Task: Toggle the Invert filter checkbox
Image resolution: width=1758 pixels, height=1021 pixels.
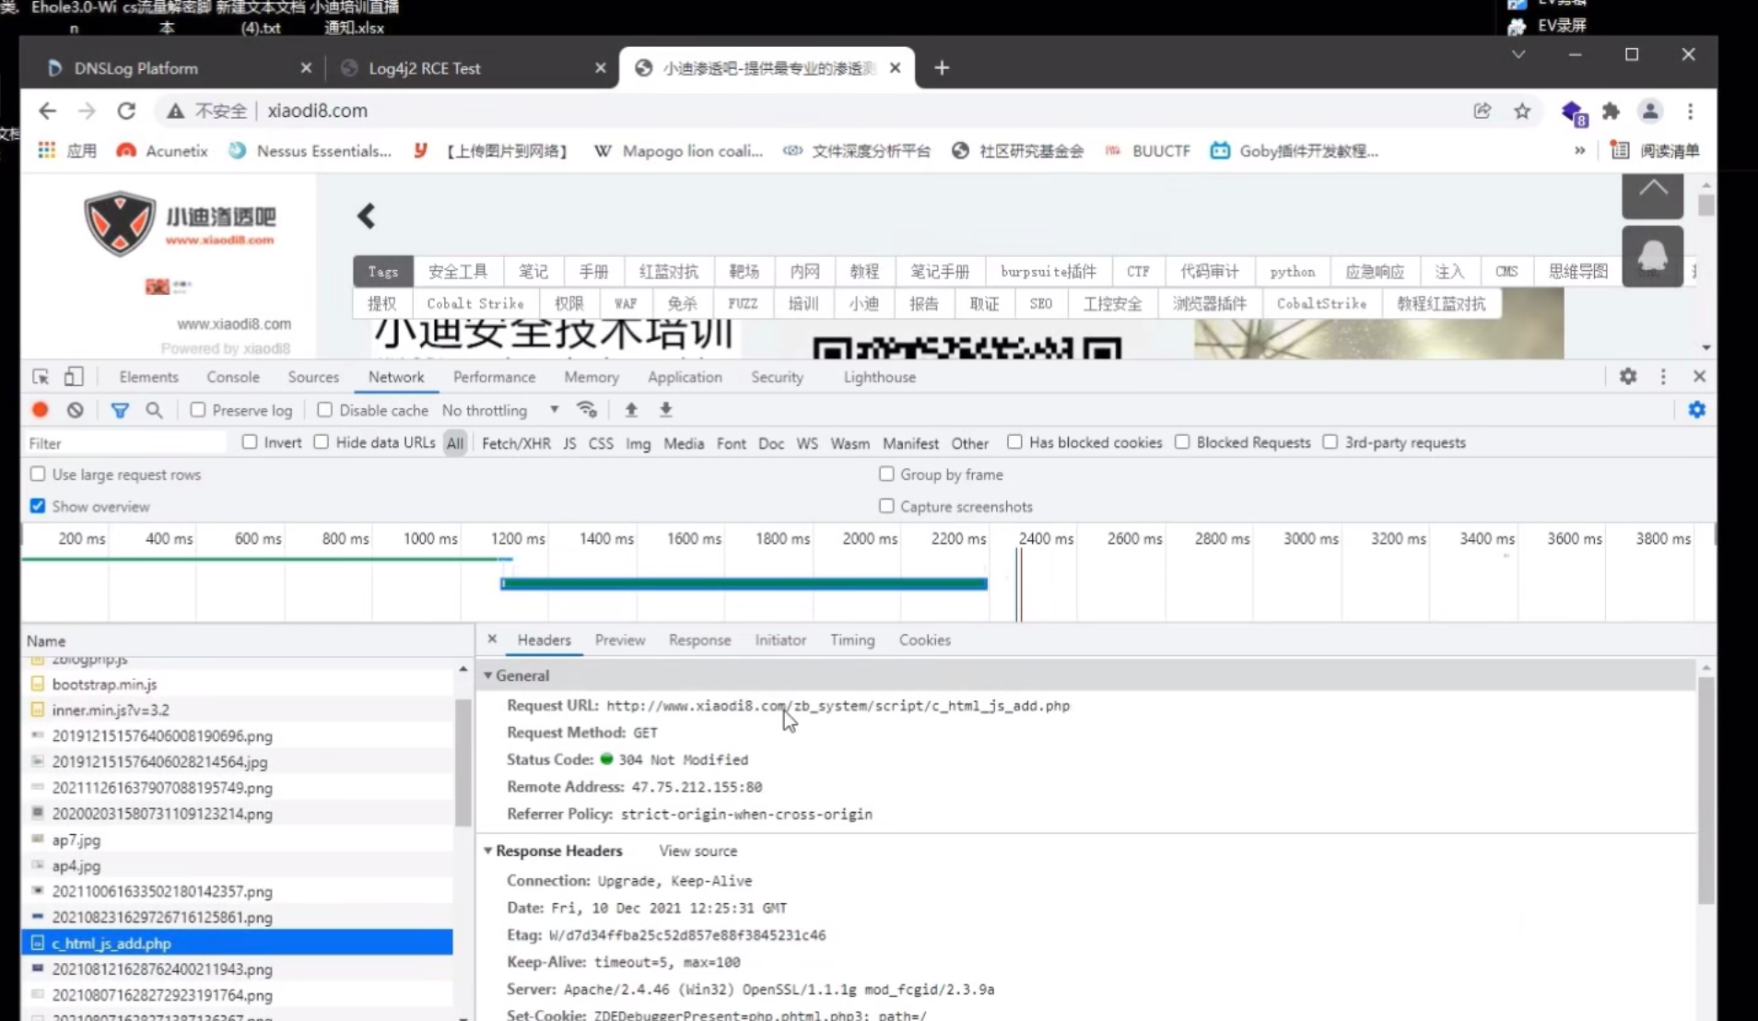Action: coord(250,442)
